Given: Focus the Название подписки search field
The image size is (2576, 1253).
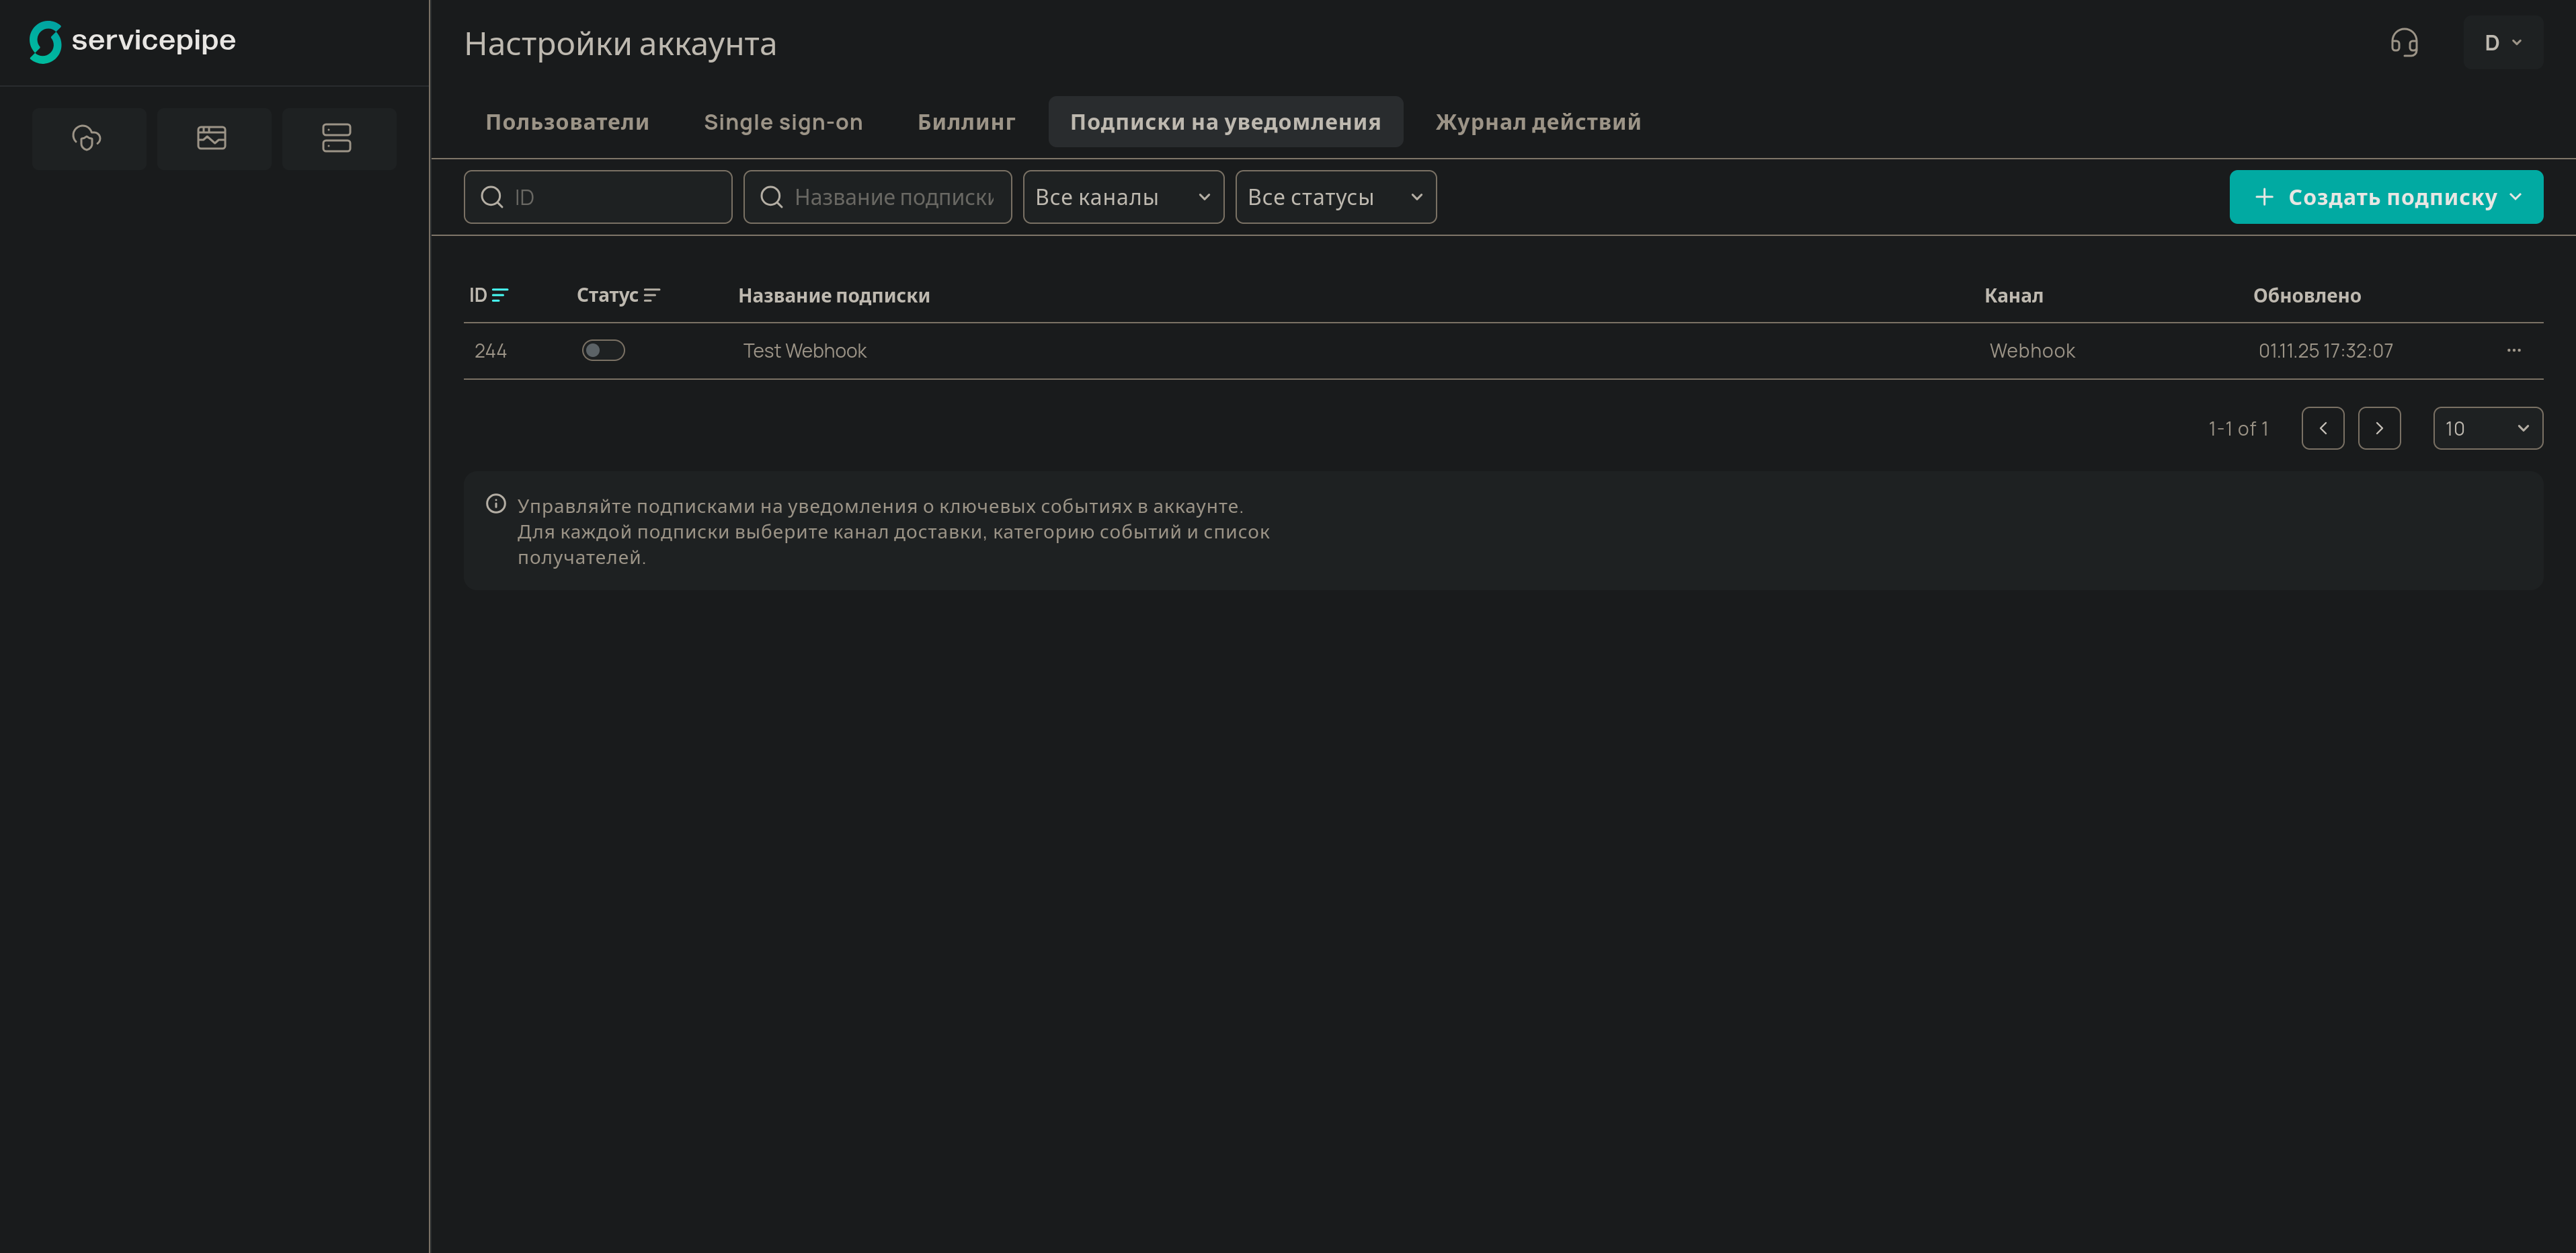Looking at the screenshot, I should [893, 197].
